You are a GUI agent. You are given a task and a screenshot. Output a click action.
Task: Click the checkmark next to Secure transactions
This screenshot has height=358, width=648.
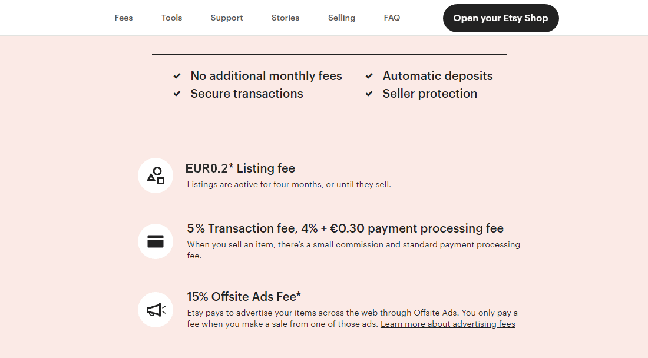click(x=177, y=94)
